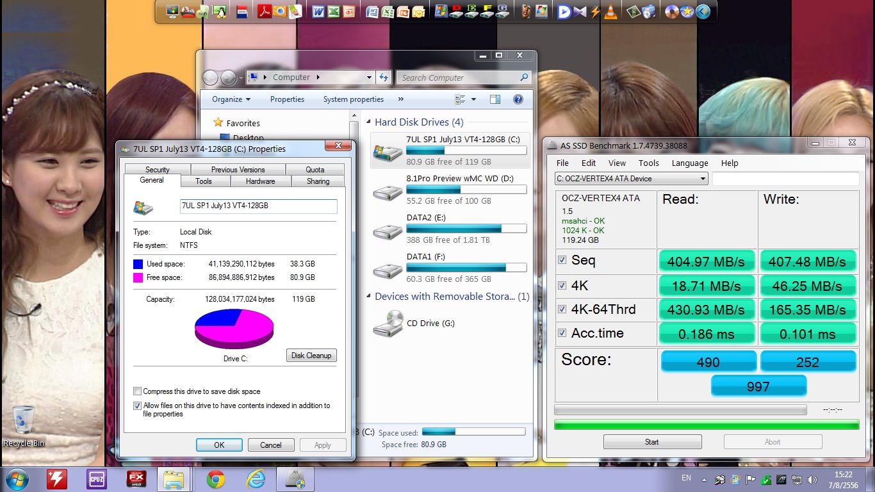Uncheck the Acc.time benchmark test
Viewport: 875px width, 492px height.
(x=562, y=333)
